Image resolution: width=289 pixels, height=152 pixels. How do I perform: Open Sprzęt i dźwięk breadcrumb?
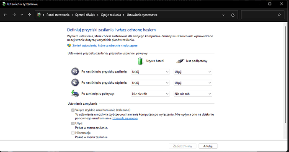point(85,15)
